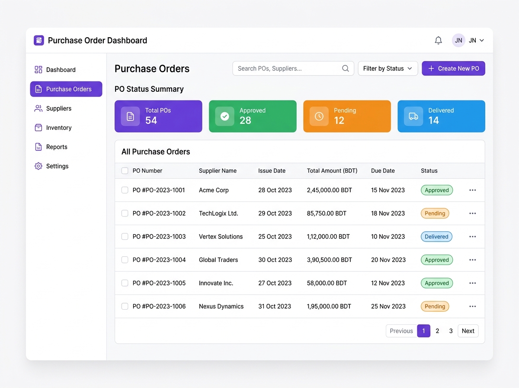Image resolution: width=519 pixels, height=388 pixels.
Task: Mark the checkbox for PO-2023-1004
Action: tap(125, 260)
